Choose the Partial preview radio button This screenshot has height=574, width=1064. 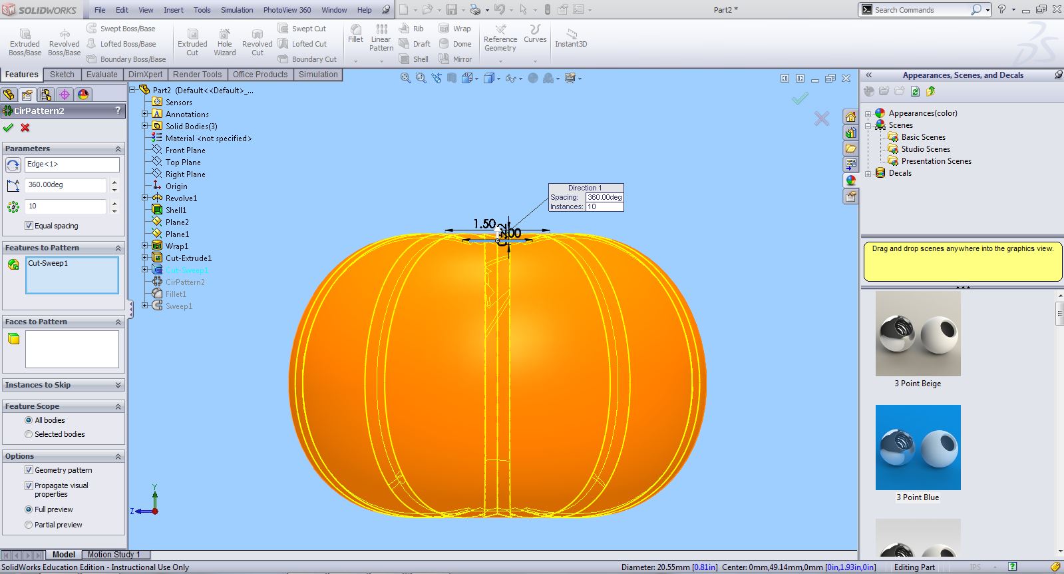[x=29, y=525]
